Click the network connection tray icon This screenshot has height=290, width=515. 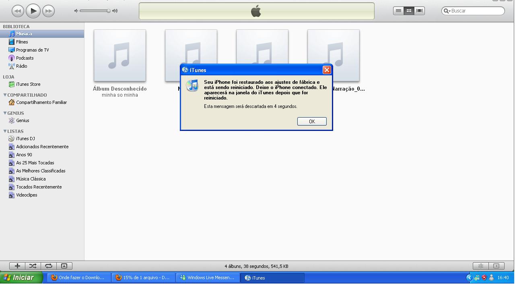click(477, 278)
